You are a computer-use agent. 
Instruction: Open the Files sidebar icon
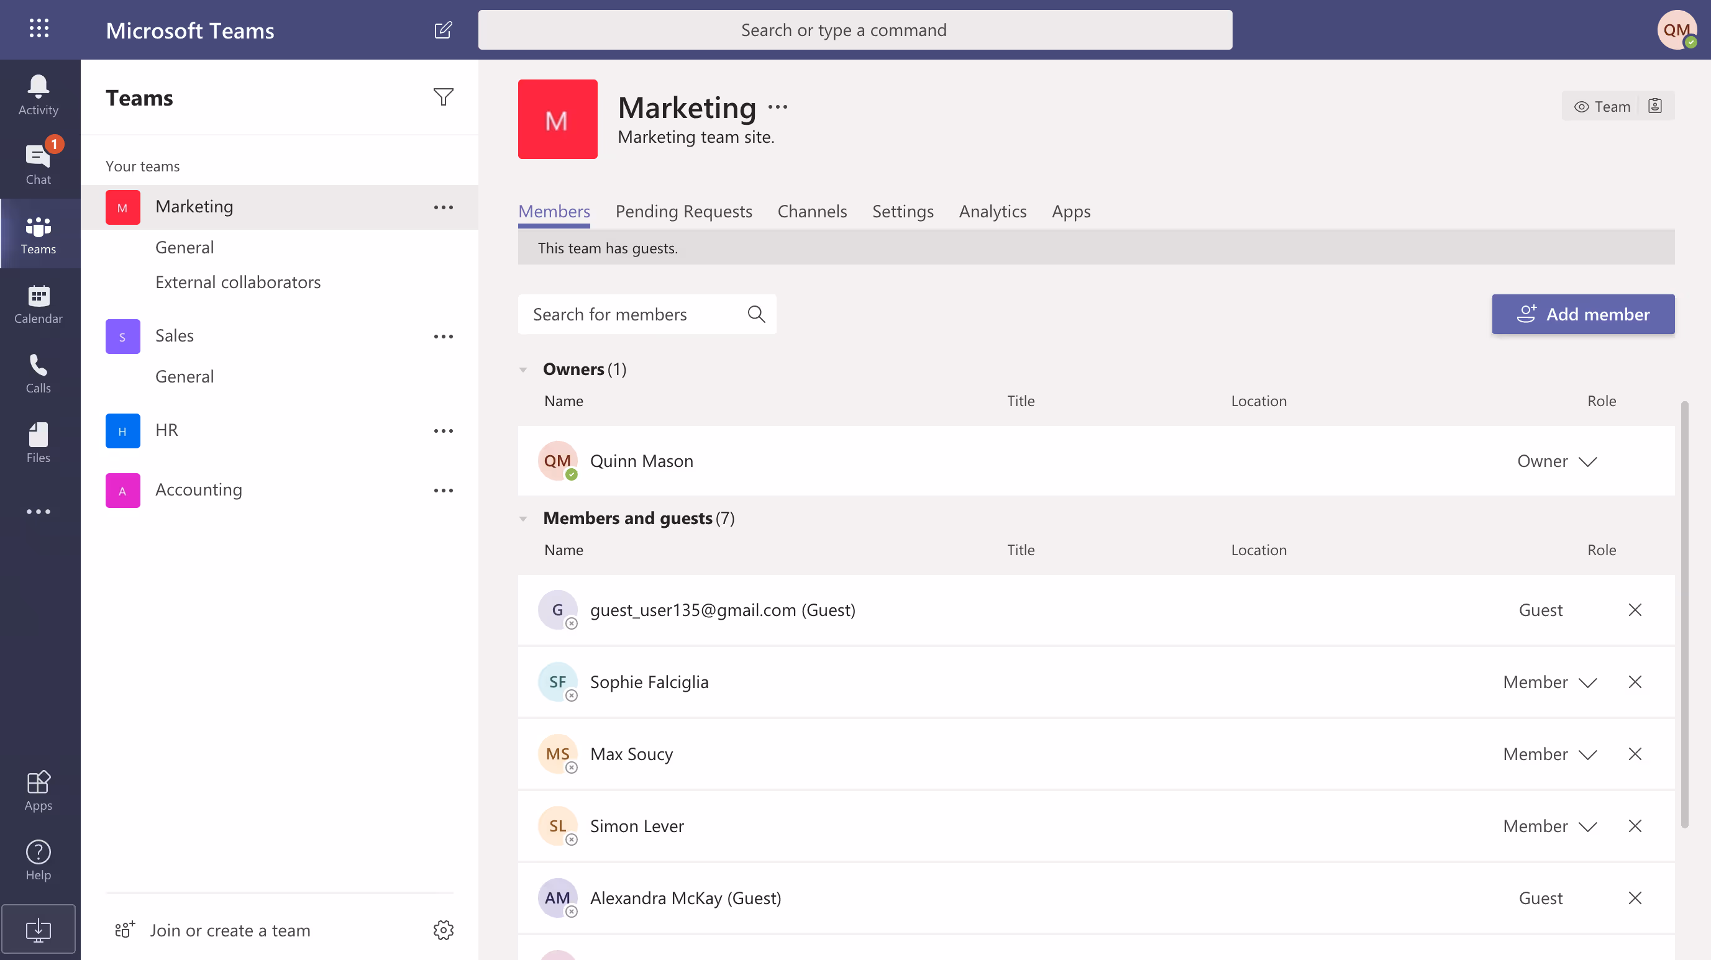(38, 442)
